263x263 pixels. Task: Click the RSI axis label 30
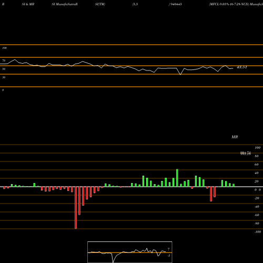[4, 77]
